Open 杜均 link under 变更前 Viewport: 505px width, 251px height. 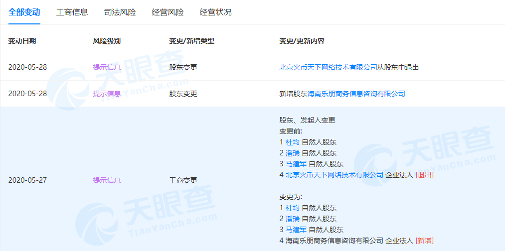[x=293, y=142]
